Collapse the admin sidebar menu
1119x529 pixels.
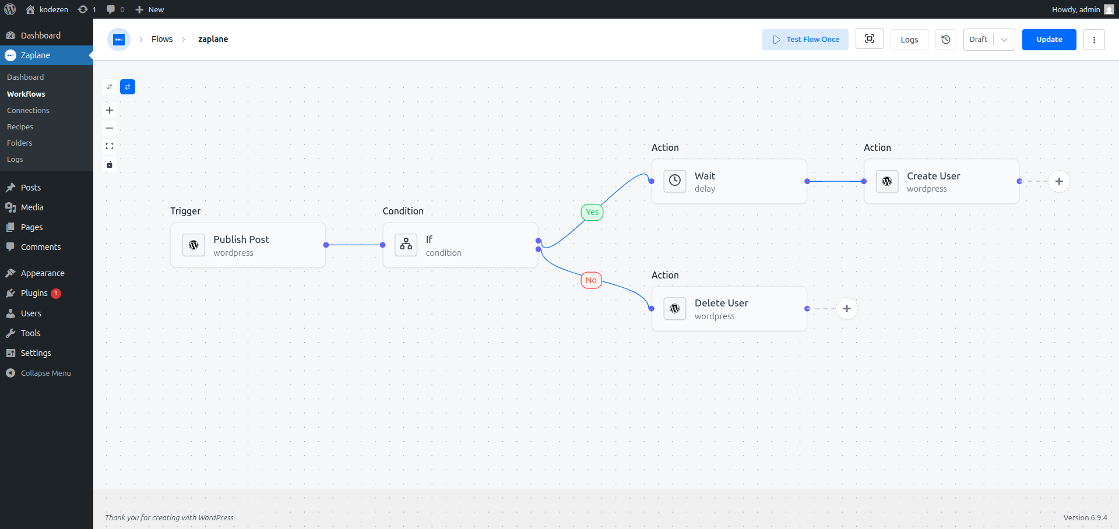[x=47, y=373]
